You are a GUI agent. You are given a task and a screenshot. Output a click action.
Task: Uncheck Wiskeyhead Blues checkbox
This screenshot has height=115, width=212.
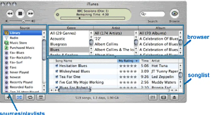57,71
